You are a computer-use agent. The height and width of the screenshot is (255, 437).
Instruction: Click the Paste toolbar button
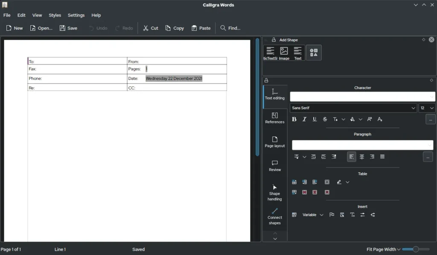click(201, 28)
